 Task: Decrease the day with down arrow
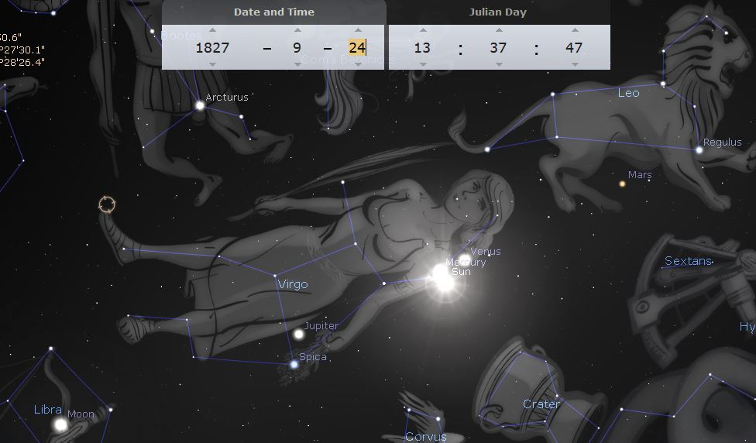[358, 64]
